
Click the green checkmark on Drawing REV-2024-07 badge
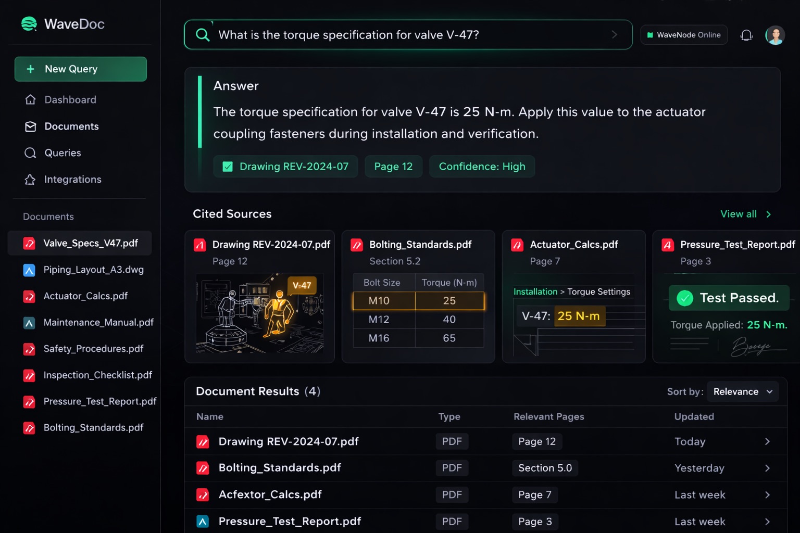click(228, 166)
